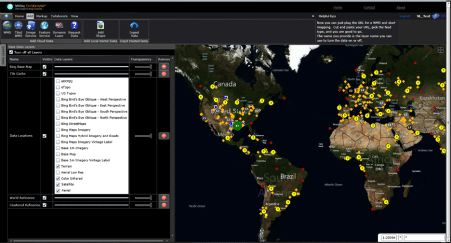Select the Feature Service icon
This screenshot has height=243, width=451.
tap(45, 26)
